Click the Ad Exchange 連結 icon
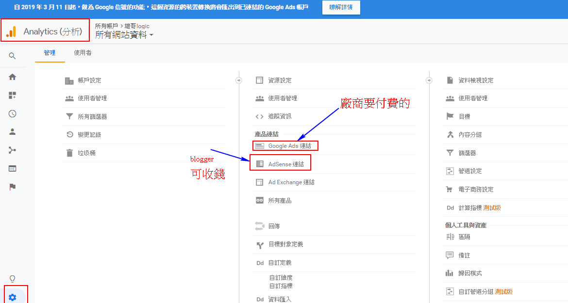This screenshot has width=568, height=303. pyautogui.click(x=259, y=182)
